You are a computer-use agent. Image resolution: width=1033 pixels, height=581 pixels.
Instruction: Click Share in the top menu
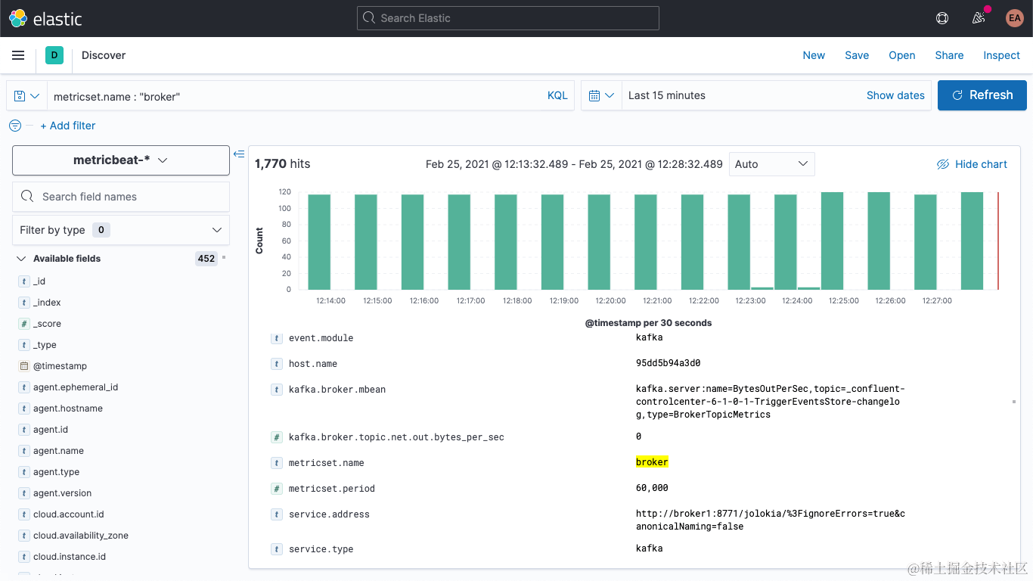(x=949, y=55)
